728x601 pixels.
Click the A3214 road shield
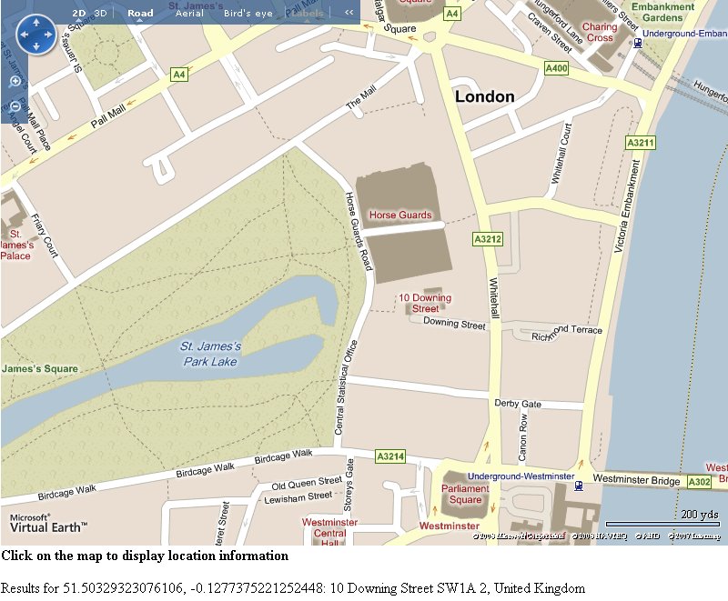(x=390, y=456)
